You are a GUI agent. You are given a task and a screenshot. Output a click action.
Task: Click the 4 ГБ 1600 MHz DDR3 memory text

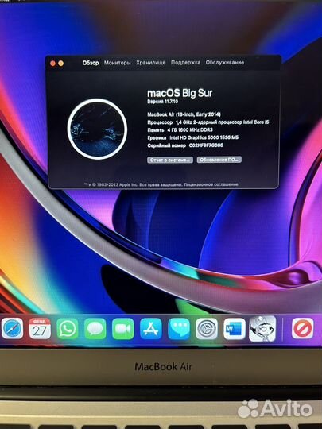click(x=190, y=130)
